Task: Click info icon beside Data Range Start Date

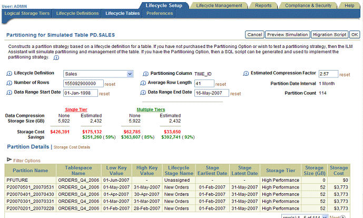Action: point(9,93)
